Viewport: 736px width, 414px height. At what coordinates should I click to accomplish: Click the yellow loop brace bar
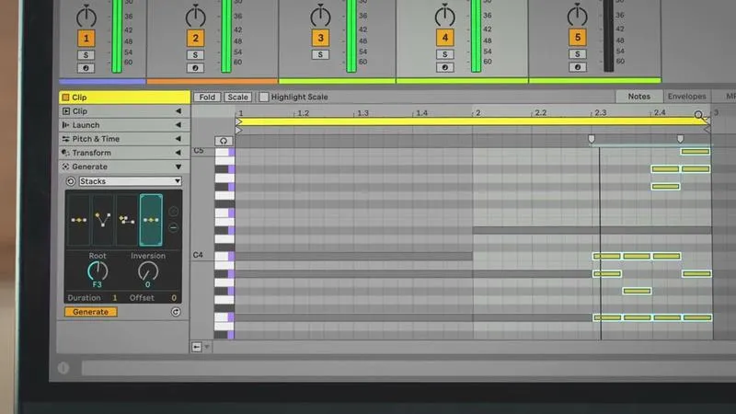[473, 122]
